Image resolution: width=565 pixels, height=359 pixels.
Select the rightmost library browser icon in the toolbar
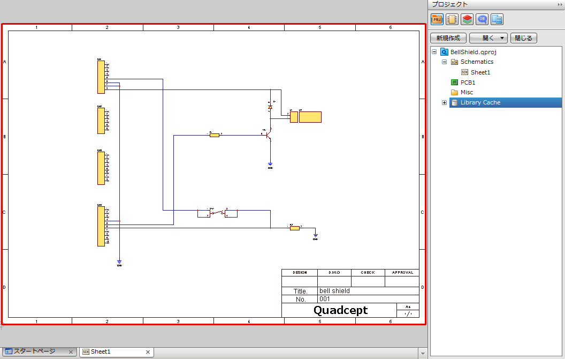tap(497, 19)
